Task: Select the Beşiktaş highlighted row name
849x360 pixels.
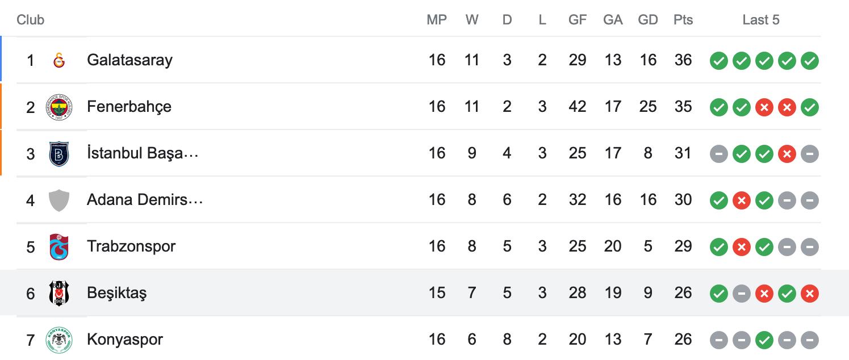Action: [x=116, y=293]
